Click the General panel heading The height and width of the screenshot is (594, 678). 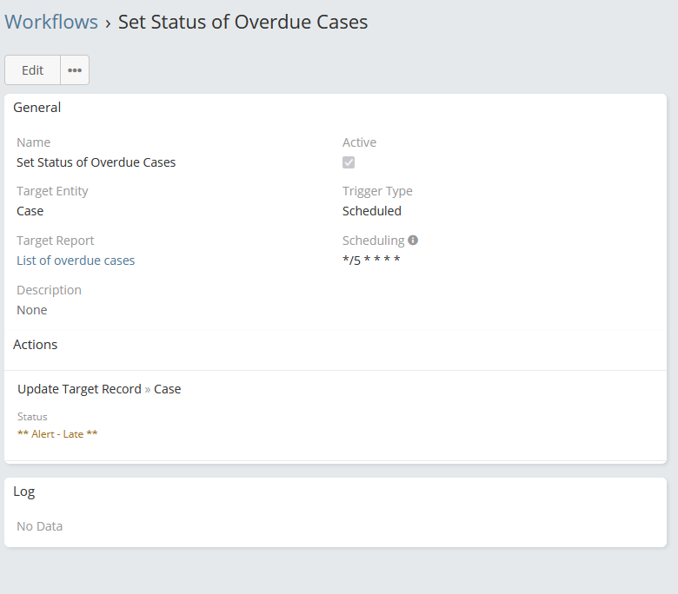[37, 108]
